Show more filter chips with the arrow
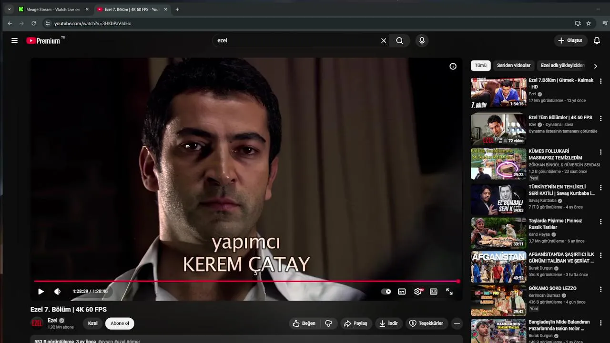This screenshot has height=343, width=610. pos(595,66)
